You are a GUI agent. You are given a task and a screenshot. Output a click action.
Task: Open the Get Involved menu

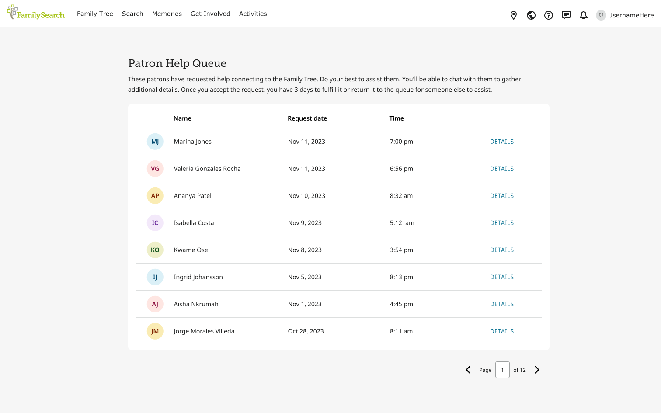tap(210, 14)
